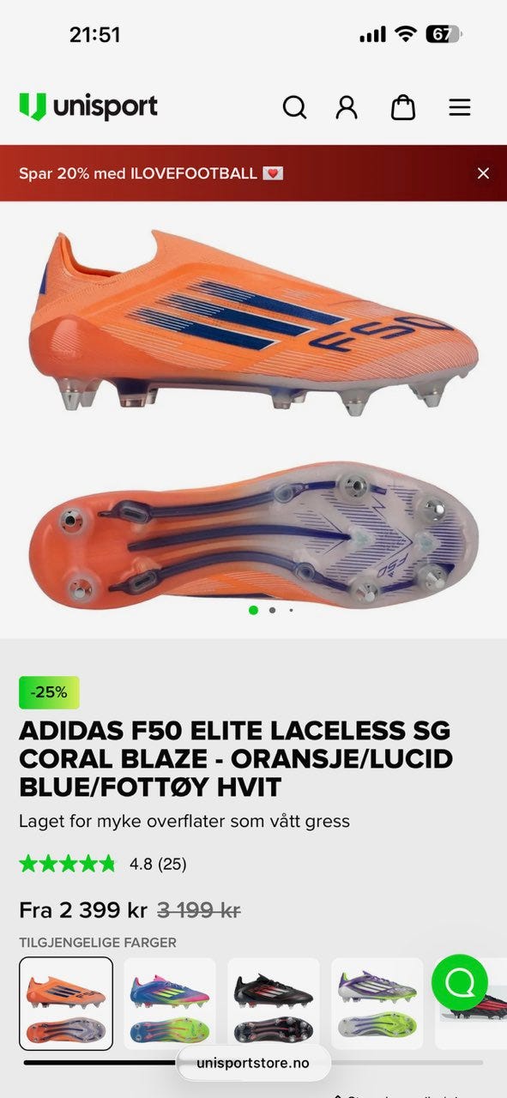This screenshot has height=1098, width=507.
Task: Dismiss the ILOVEFOOTBALL promo banner
Action: coord(483,173)
